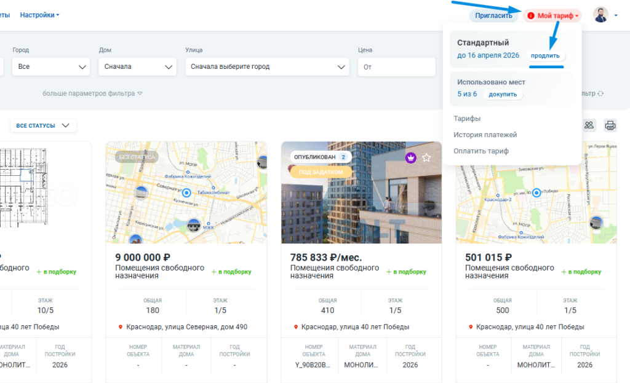Click the общая area value 410
The height and width of the screenshot is (383, 630).
(327, 310)
